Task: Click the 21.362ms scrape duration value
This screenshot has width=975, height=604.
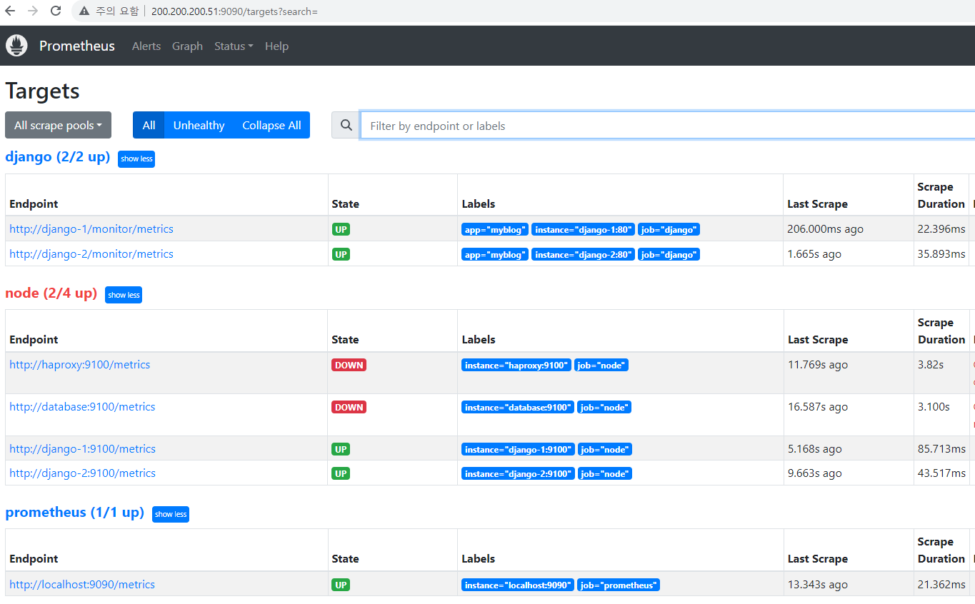Action: tap(941, 585)
